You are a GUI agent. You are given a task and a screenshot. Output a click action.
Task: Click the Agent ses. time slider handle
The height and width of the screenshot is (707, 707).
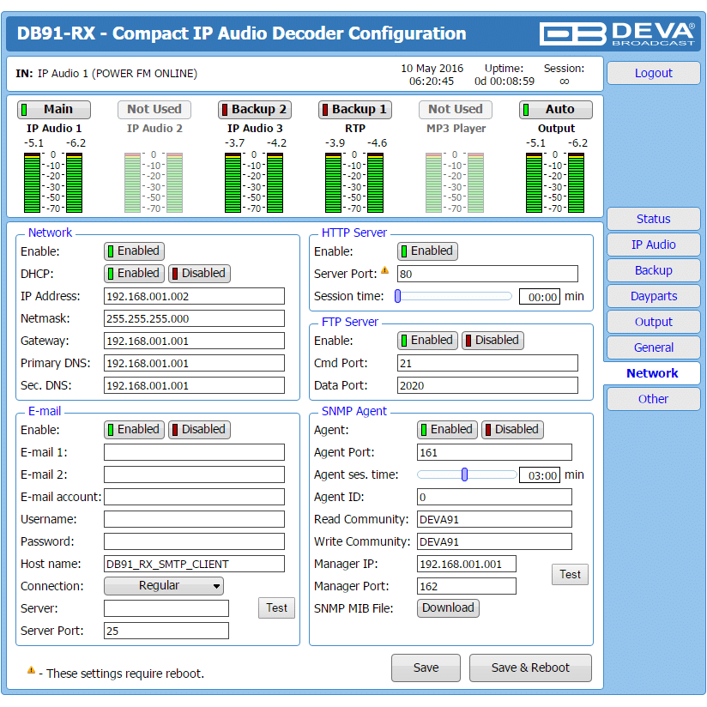tap(464, 474)
